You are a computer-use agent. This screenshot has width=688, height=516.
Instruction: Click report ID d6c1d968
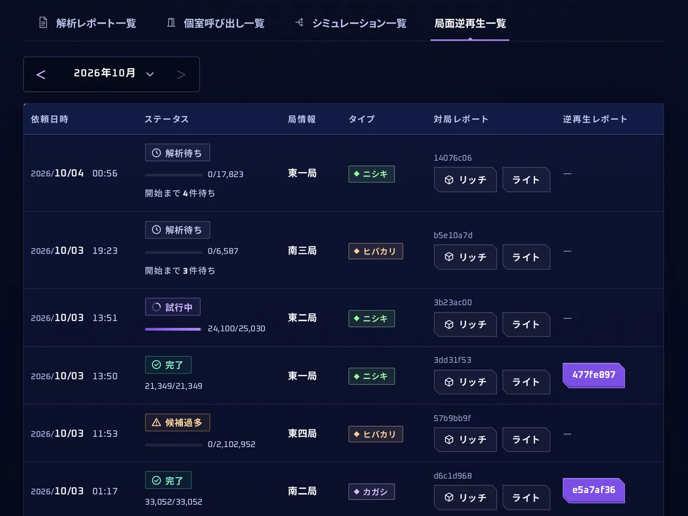453,476
